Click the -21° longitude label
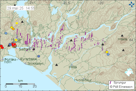136x91 pixels. [x=31, y=3]
